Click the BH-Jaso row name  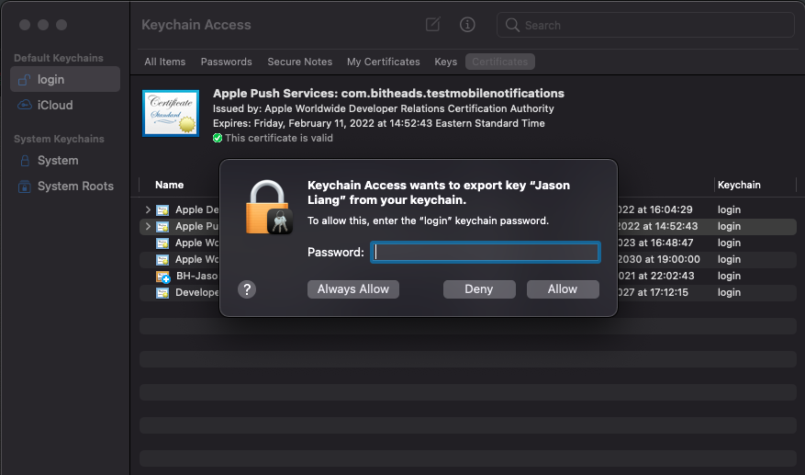[x=197, y=276]
